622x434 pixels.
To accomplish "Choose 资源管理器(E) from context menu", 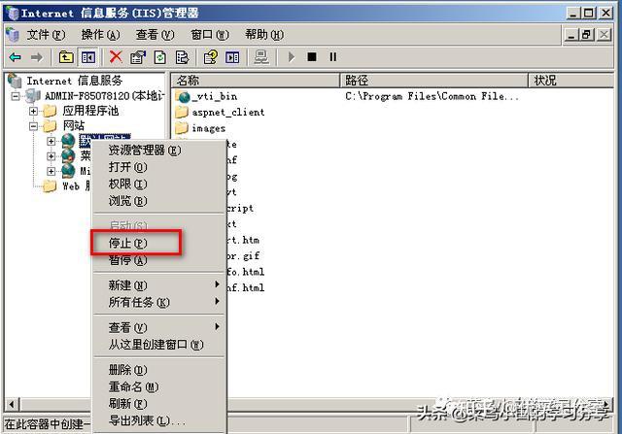I will tap(145, 150).
